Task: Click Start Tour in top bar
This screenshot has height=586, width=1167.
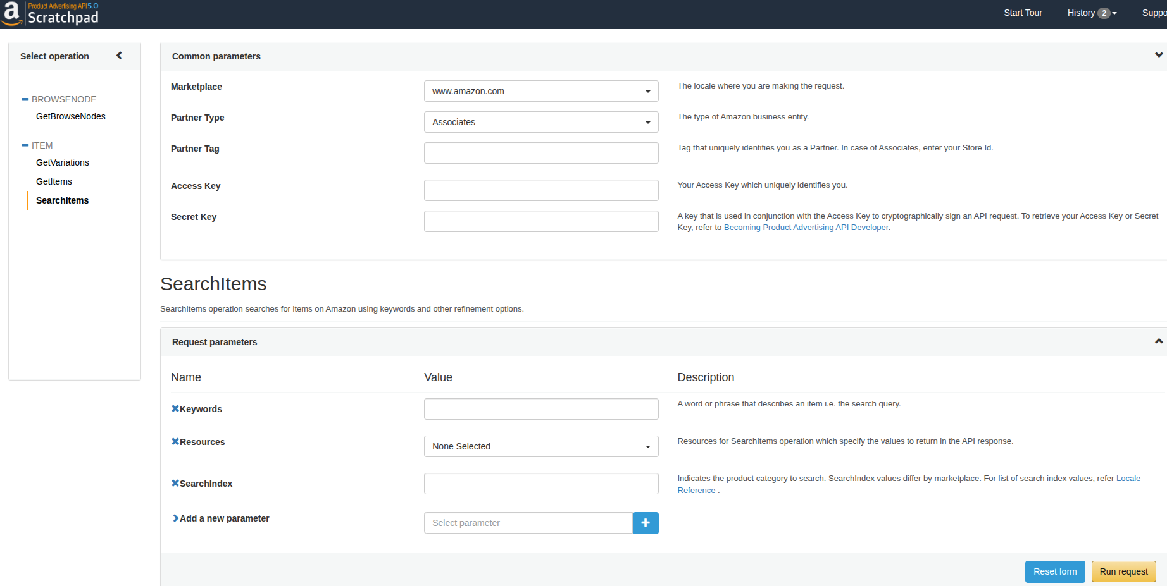Action: coord(1023,13)
